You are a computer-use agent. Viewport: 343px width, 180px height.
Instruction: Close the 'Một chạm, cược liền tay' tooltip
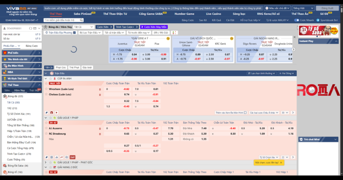coord(281,162)
